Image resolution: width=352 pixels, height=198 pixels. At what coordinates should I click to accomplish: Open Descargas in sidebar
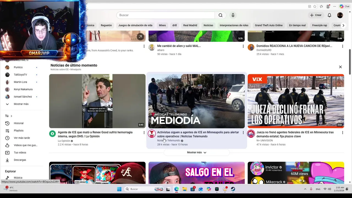pos(20,160)
